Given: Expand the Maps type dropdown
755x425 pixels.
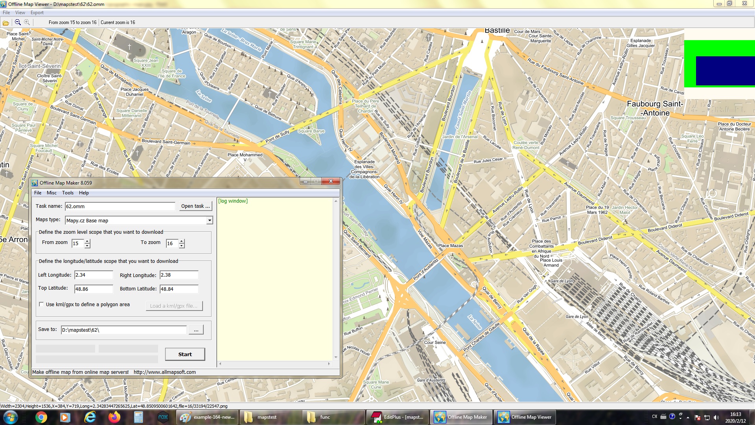Looking at the screenshot, I should [210, 220].
